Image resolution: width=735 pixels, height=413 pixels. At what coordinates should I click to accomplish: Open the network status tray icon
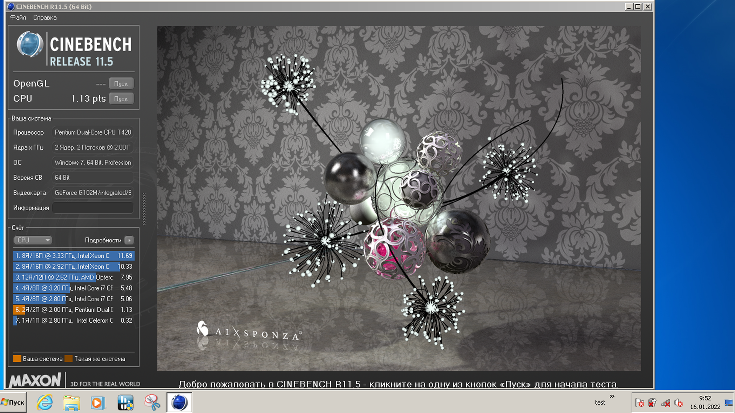[x=666, y=403]
